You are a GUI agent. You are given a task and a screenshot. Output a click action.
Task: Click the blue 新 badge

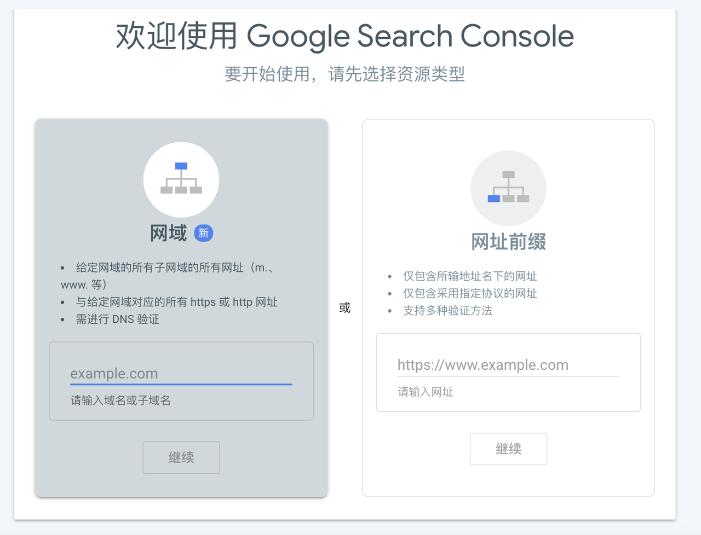click(x=204, y=233)
